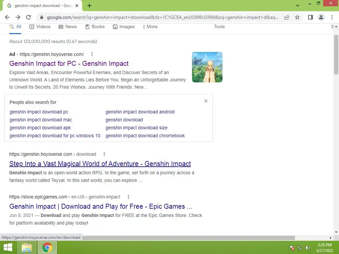Go back using the browser back arrow
Image resolution: width=339 pixels, height=254 pixels.
pyautogui.click(x=7, y=17)
